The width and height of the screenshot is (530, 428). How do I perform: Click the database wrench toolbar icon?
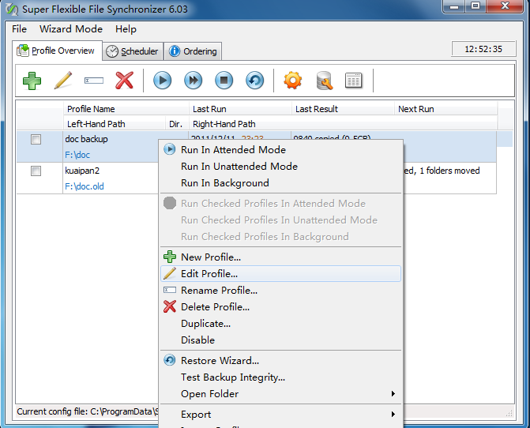pyautogui.click(x=324, y=81)
